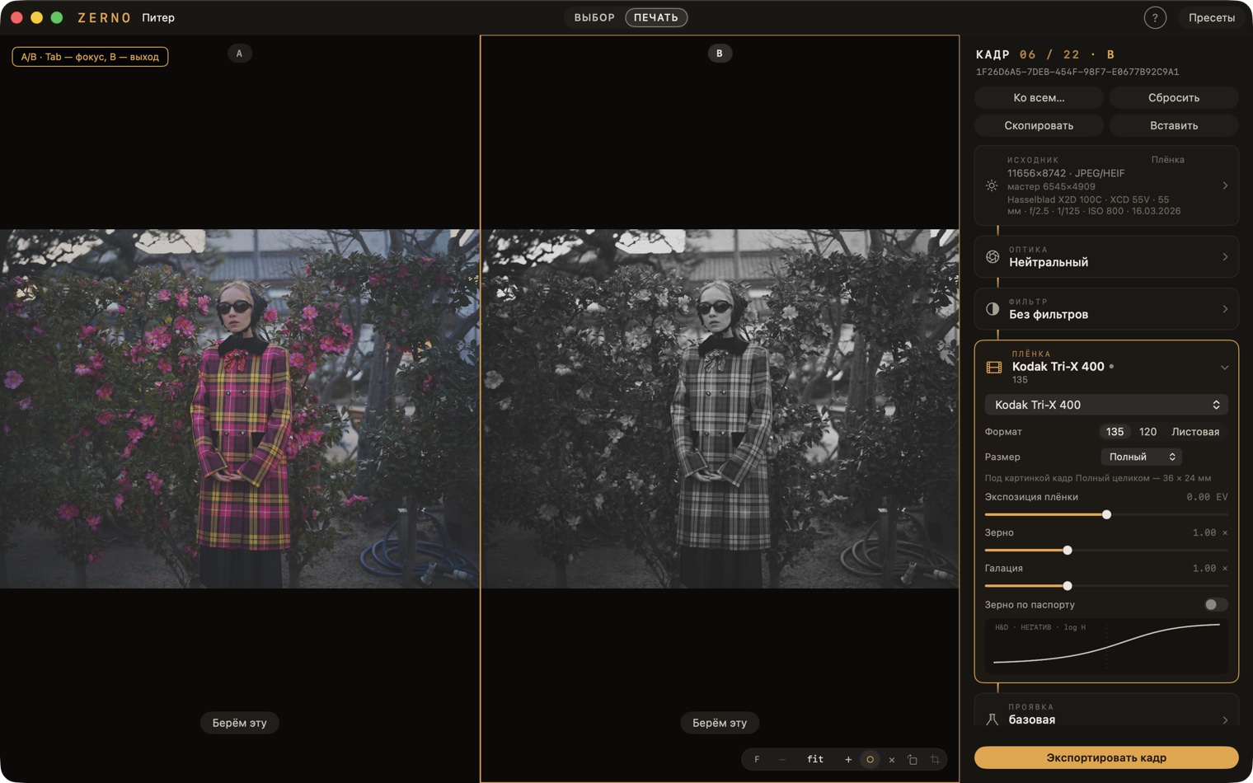This screenshot has width=1253, height=783.
Task: Click the КАДР 06 / 22 · B heading
Action: [1045, 54]
